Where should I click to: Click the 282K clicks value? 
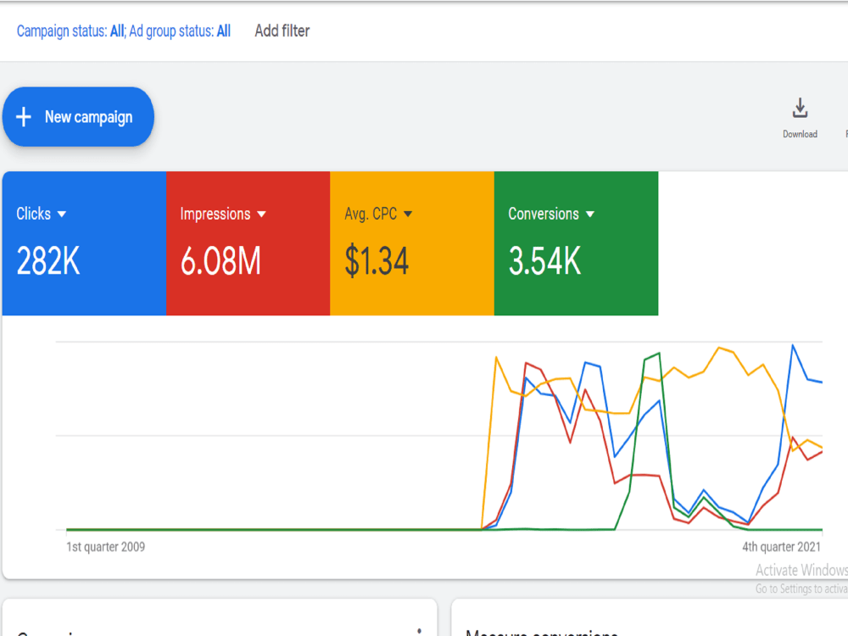coord(48,260)
